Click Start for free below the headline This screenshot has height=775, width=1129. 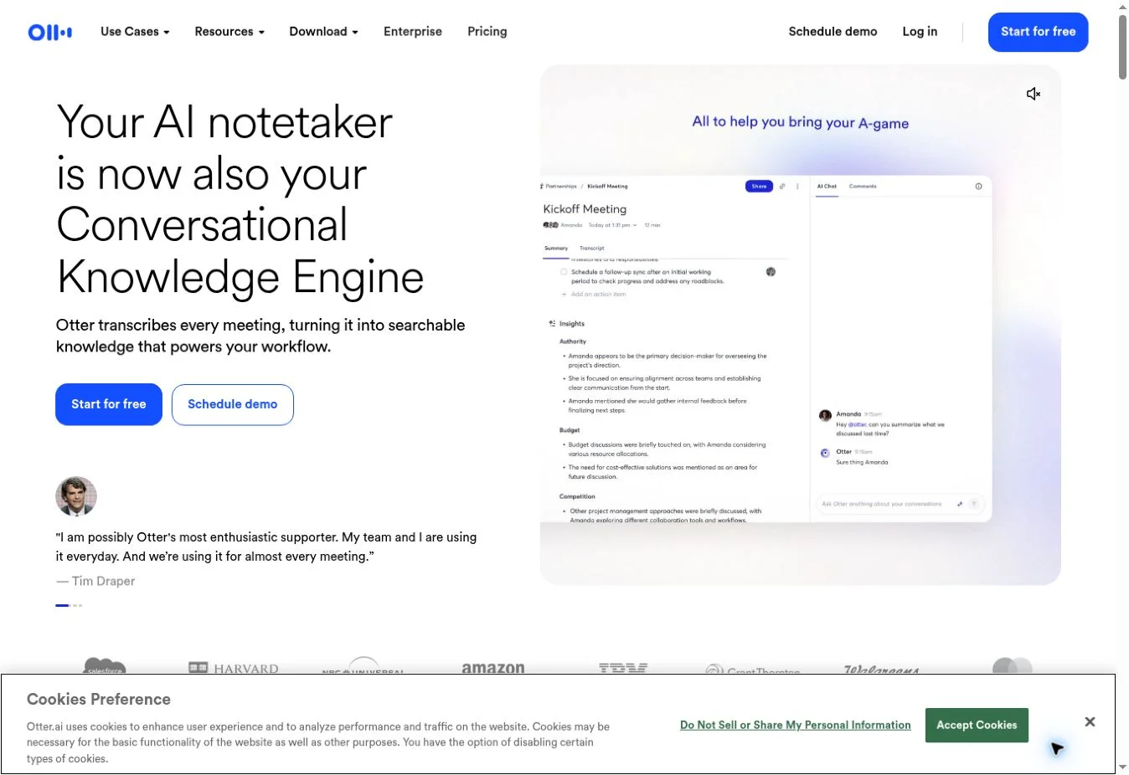(109, 404)
